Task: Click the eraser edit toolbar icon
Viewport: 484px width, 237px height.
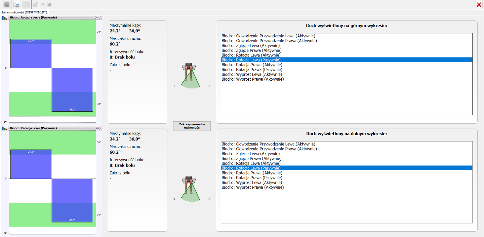Action: tap(35, 4)
